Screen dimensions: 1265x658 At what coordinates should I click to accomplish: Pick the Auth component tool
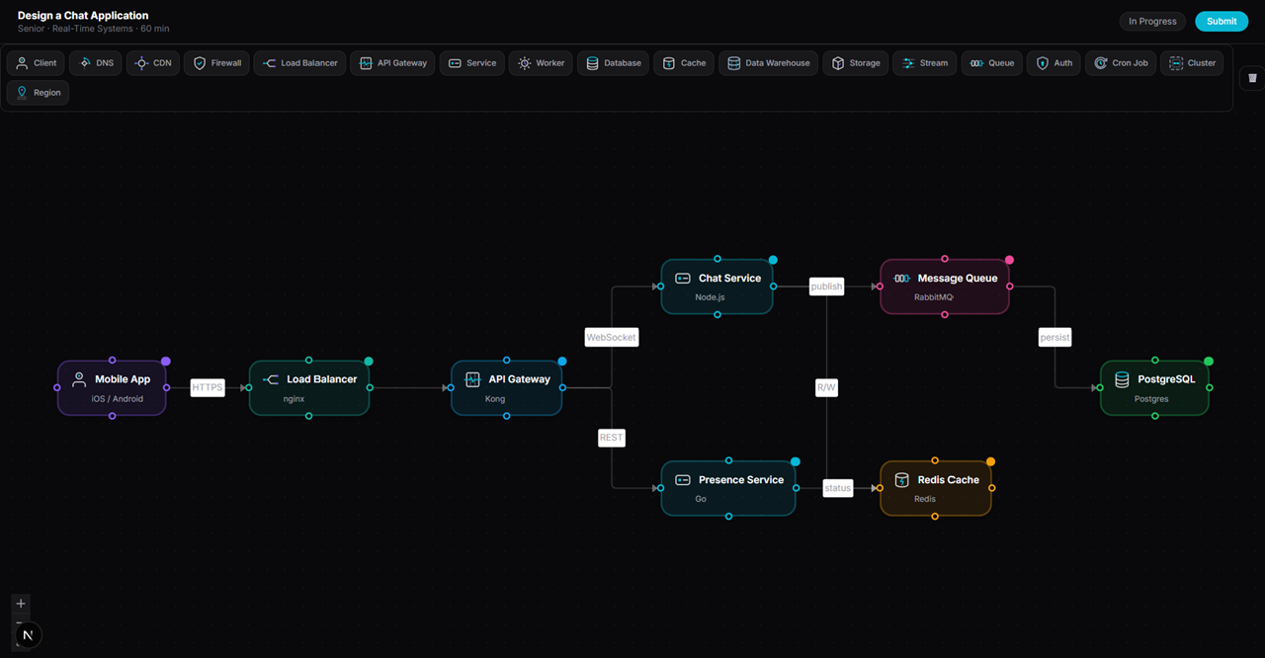(1053, 62)
